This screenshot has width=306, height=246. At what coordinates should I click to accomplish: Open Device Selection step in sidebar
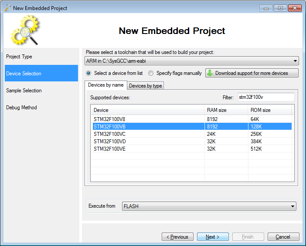click(x=41, y=73)
